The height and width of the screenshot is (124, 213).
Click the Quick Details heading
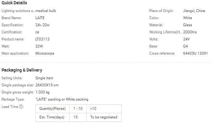point(14,3)
